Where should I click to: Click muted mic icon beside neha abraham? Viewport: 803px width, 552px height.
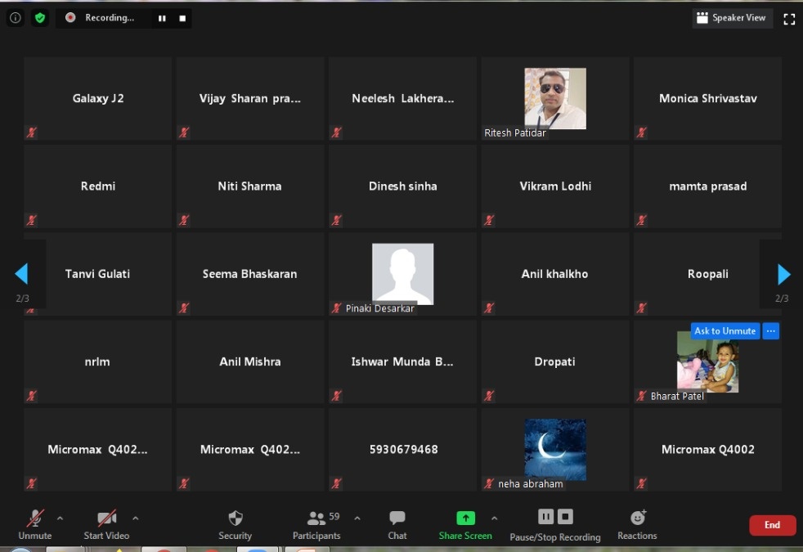point(489,483)
